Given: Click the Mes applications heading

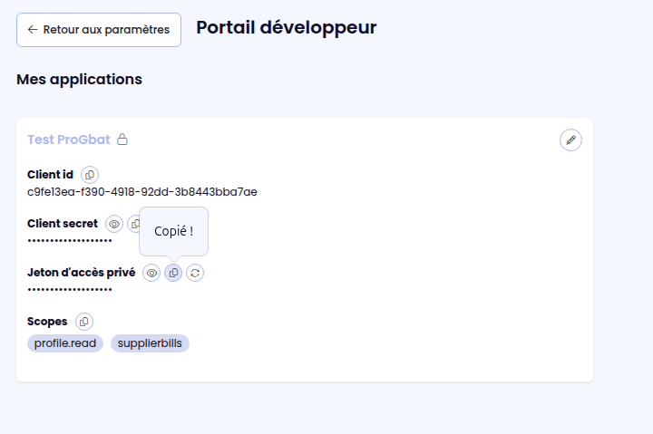Looking at the screenshot, I should (x=79, y=80).
